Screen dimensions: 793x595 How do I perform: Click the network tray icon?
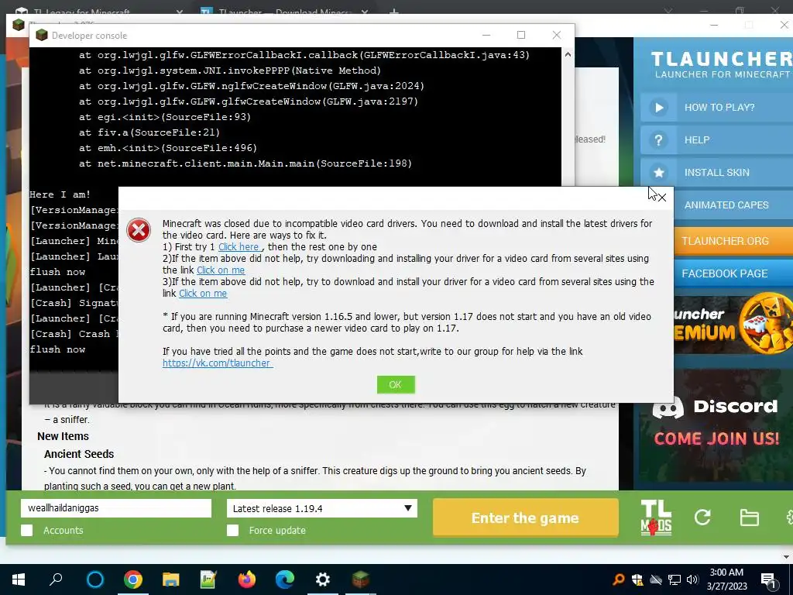(x=675, y=580)
